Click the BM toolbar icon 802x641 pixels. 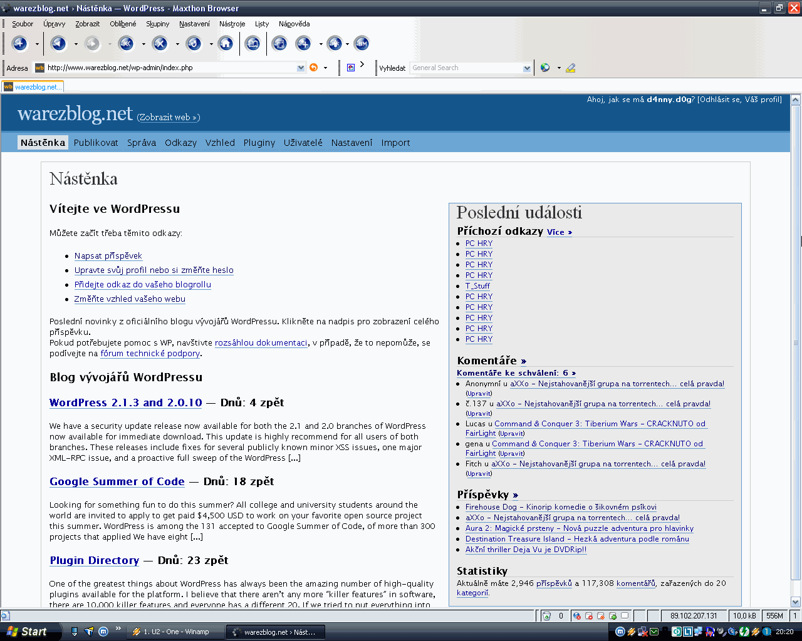[362, 44]
